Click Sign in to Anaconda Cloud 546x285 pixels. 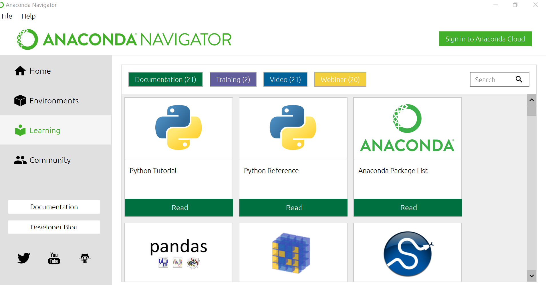tap(485, 39)
